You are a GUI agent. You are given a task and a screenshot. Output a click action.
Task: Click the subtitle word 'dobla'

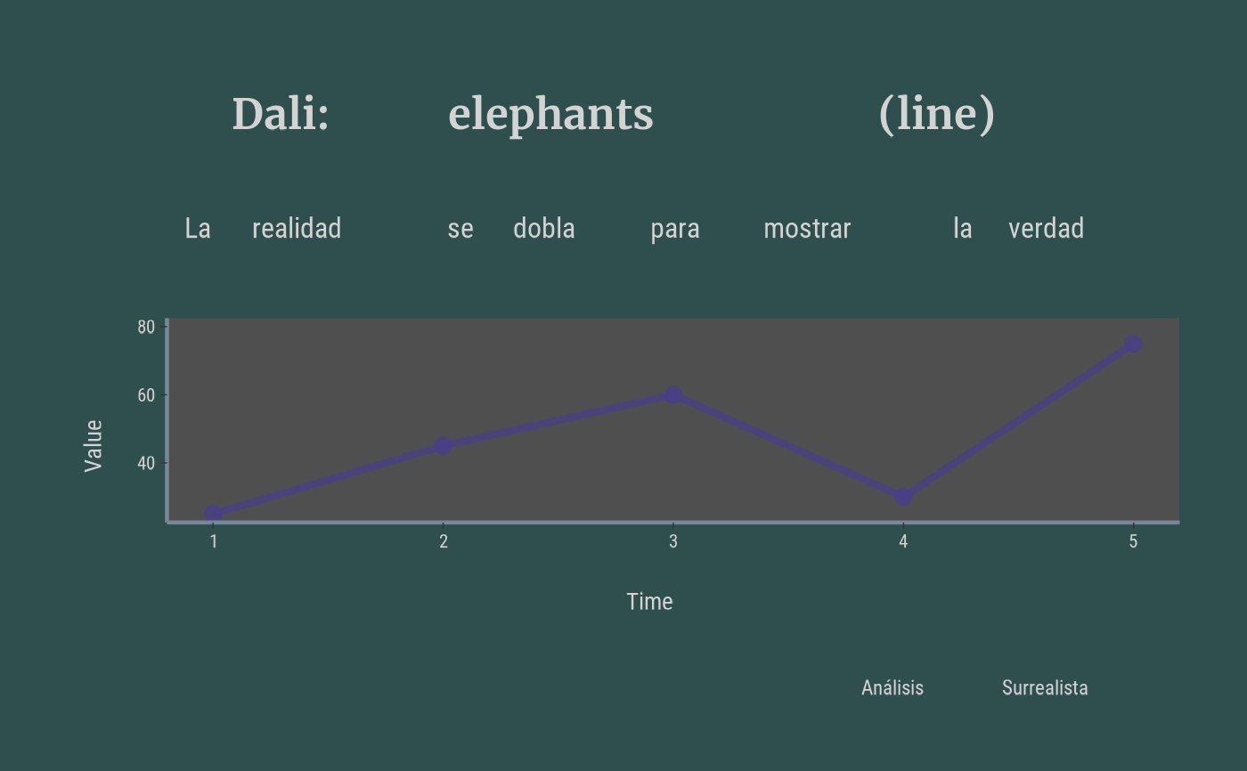click(x=544, y=229)
